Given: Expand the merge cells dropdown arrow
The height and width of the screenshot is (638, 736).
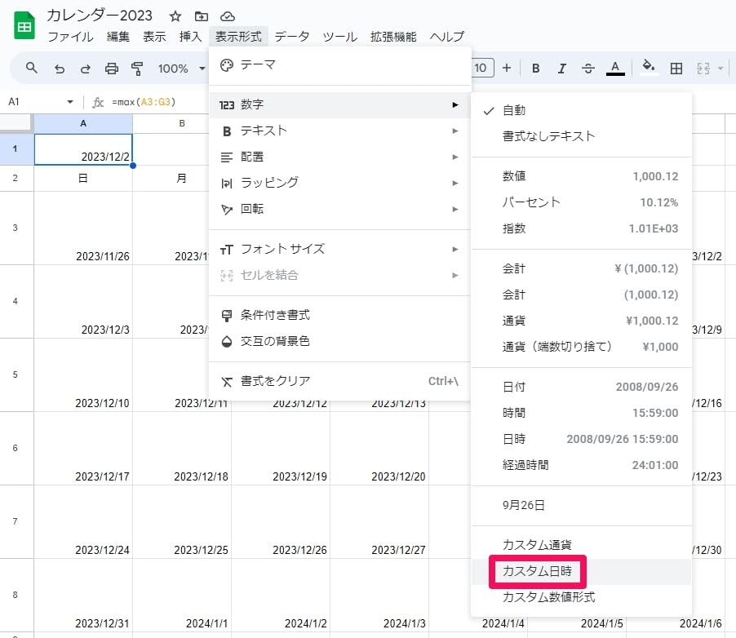Looking at the screenshot, I should tap(720, 69).
